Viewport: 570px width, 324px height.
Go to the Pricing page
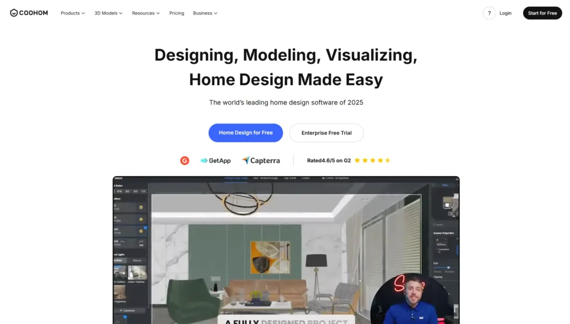[x=176, y=13]
